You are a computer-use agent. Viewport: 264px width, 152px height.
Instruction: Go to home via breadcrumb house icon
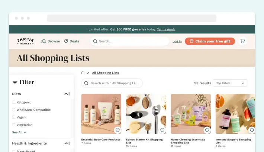83,73
